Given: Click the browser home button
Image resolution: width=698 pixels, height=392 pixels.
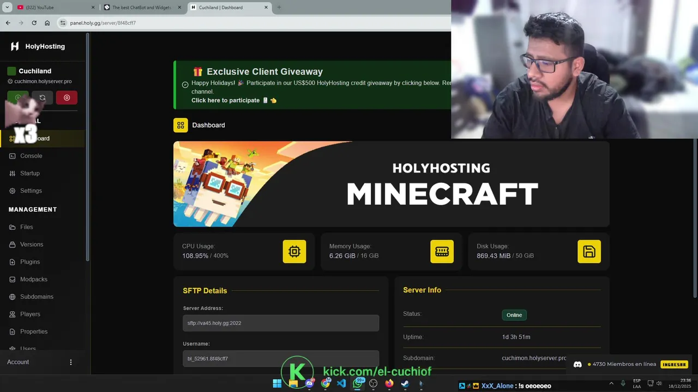Looking at the screenshot, I should 47,23.
